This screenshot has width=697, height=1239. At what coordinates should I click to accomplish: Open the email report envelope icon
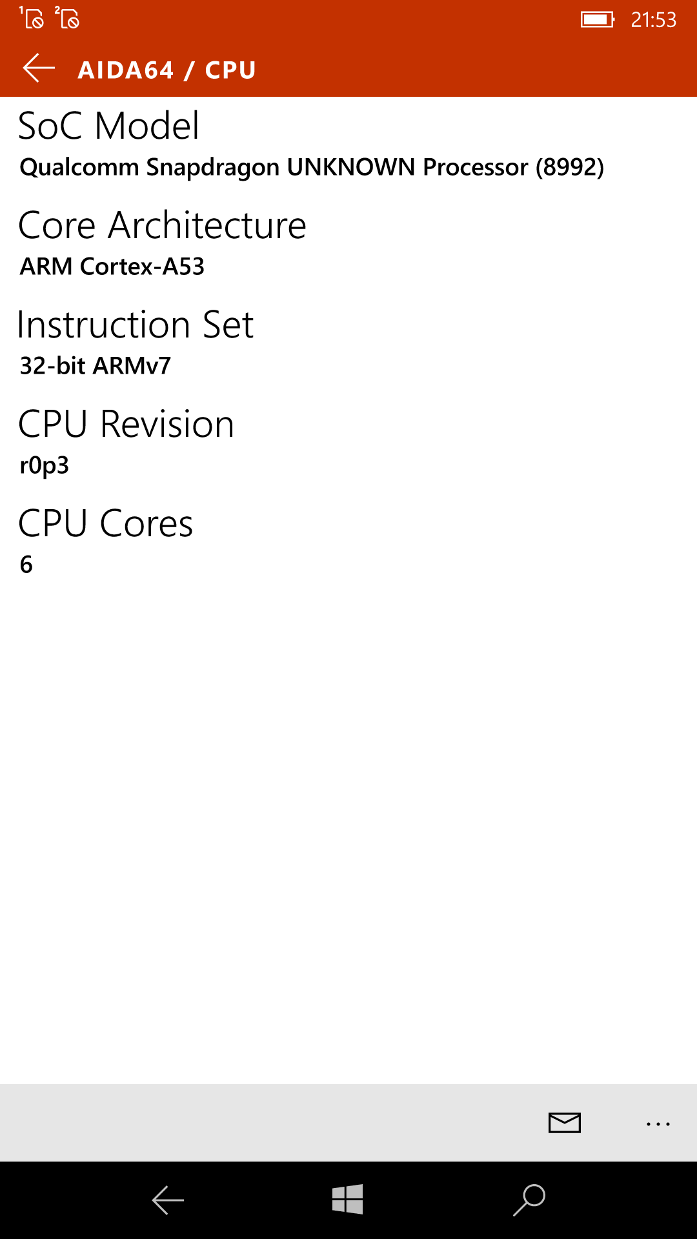click(565, 1123)
